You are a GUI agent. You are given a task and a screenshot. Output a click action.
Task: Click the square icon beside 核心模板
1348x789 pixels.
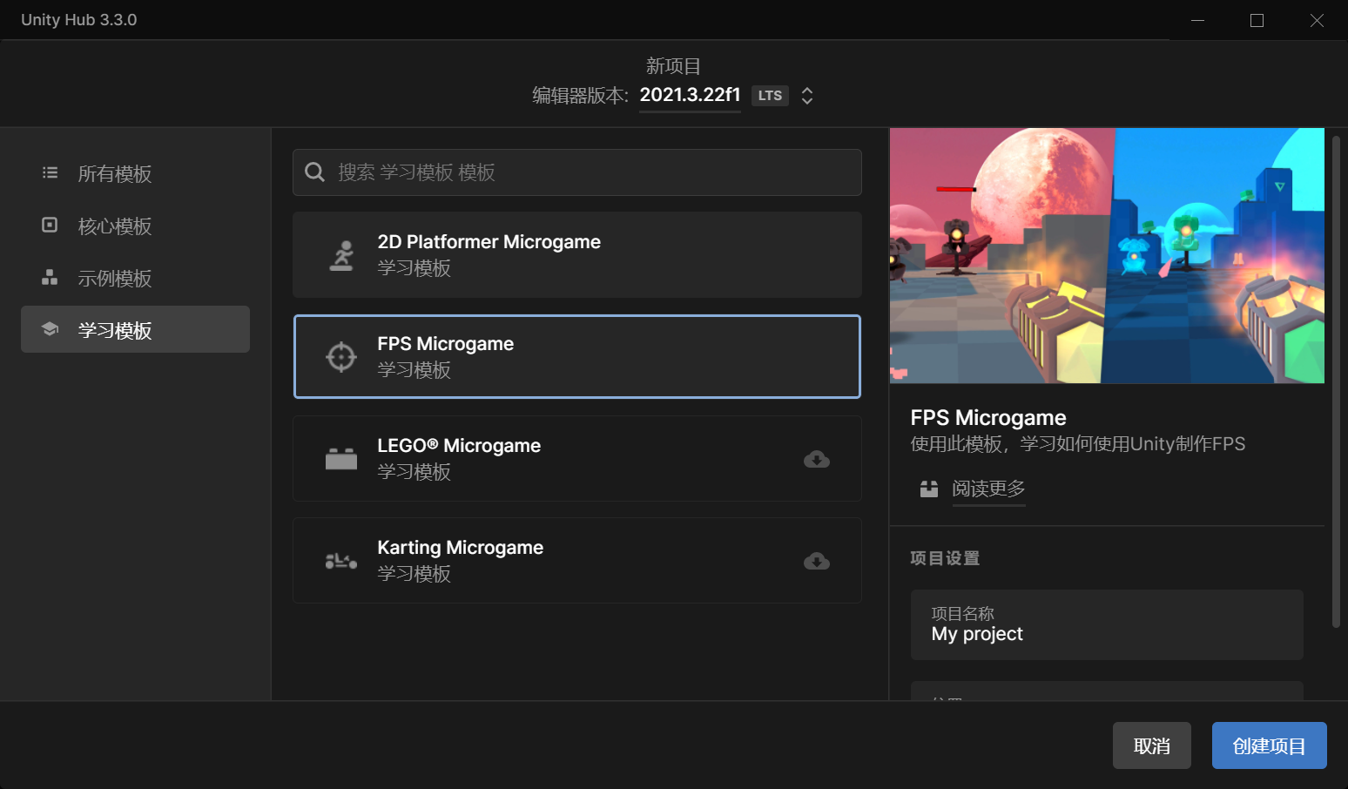point(50,226)
